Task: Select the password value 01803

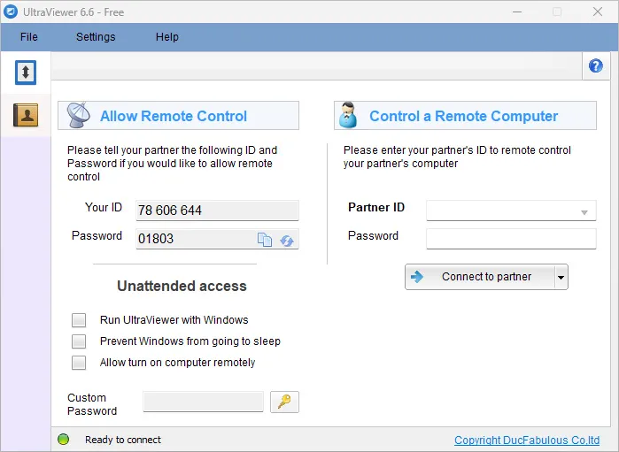Action: click(156, 239)
